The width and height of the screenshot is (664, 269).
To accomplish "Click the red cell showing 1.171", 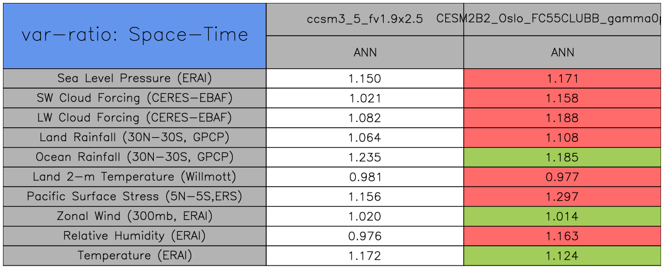I will pyautogui.click(x=562, y=79).
